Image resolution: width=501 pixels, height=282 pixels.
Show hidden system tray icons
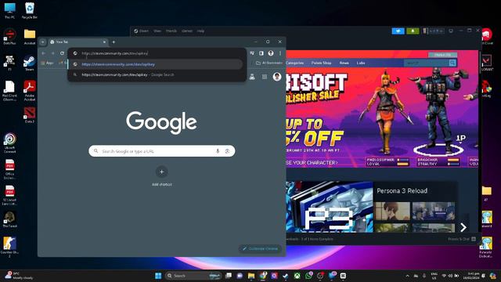click(407, 276)
